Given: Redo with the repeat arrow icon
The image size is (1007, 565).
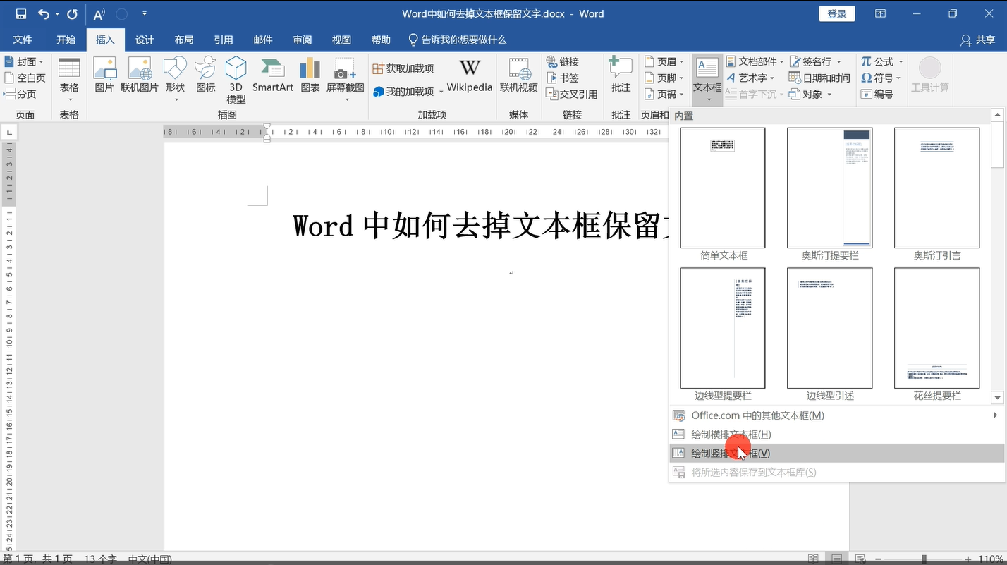Looking at the screenshot, I should tap(72, 13).
